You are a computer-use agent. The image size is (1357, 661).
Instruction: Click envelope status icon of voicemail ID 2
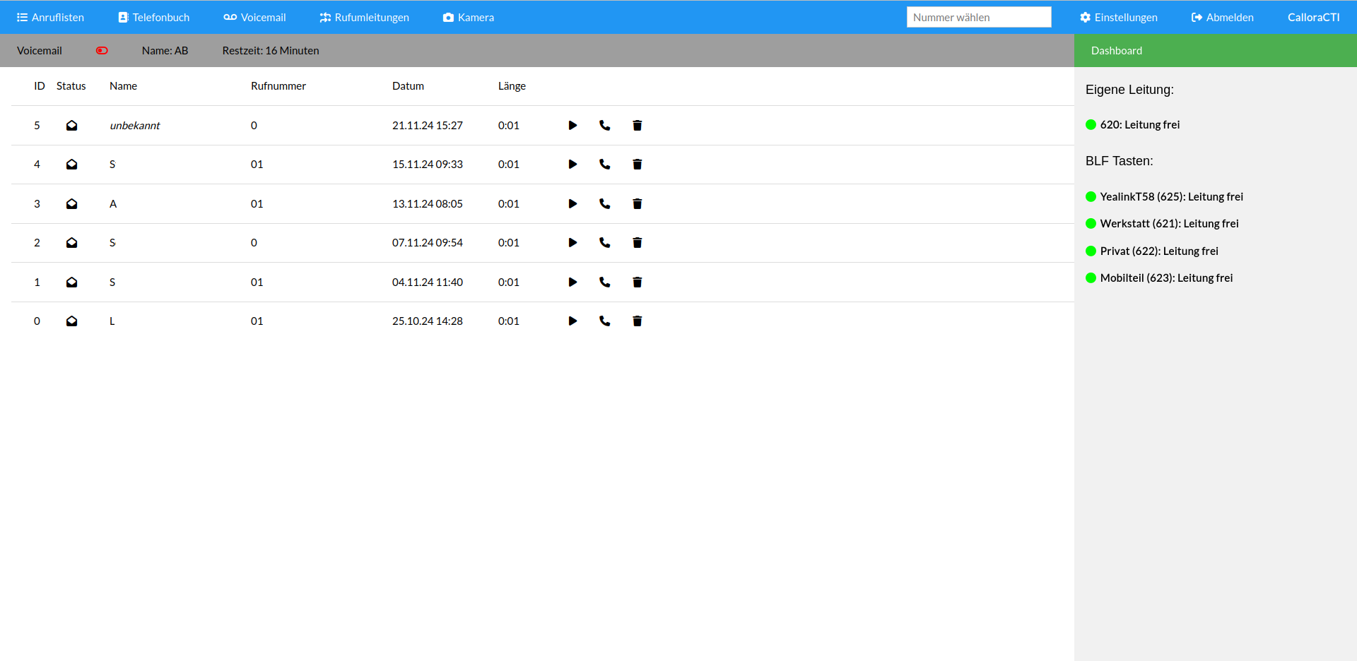pos(72,243)
